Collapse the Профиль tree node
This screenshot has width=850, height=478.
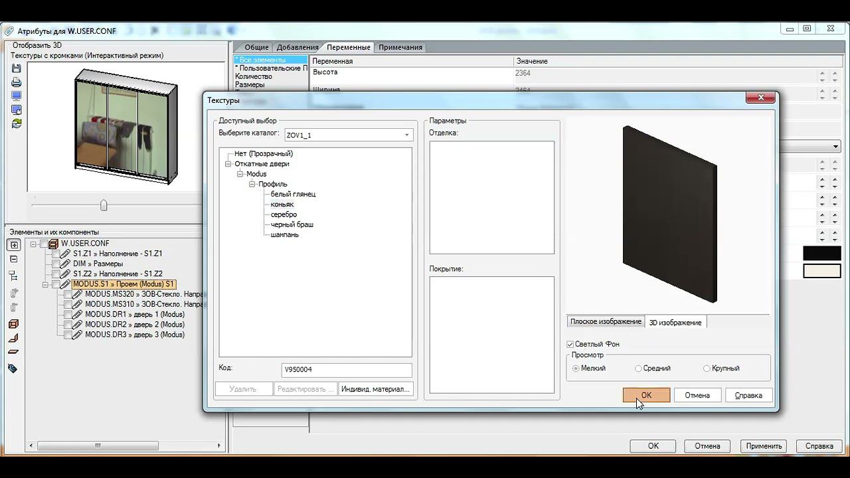[252, 184]
